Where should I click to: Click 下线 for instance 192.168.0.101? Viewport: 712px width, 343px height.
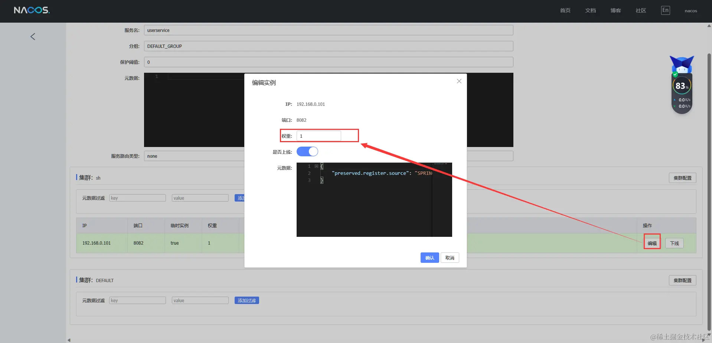point(675,243)
